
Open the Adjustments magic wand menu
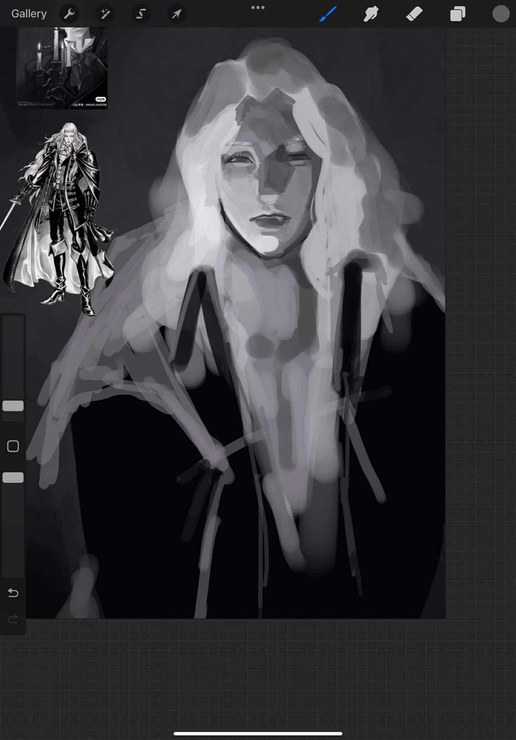tap(105, 14)
